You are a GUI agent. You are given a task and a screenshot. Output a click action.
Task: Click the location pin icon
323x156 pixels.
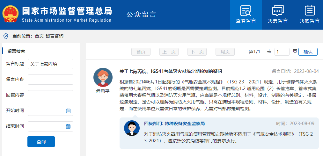pyautogui.click(x=6, y=36)
